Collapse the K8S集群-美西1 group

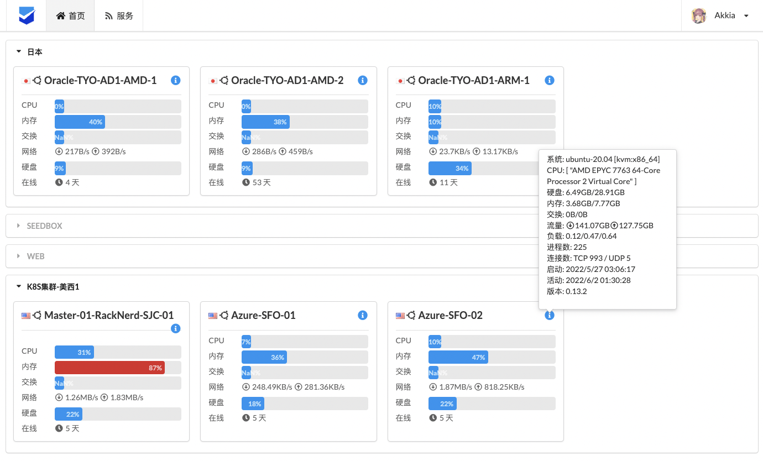pyautogui.click(x=19, y=287)
